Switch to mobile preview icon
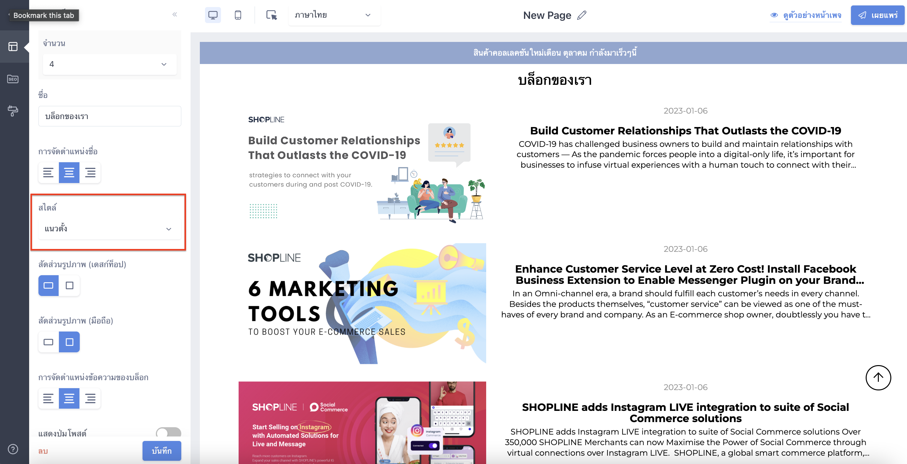 tap(238, 15)
